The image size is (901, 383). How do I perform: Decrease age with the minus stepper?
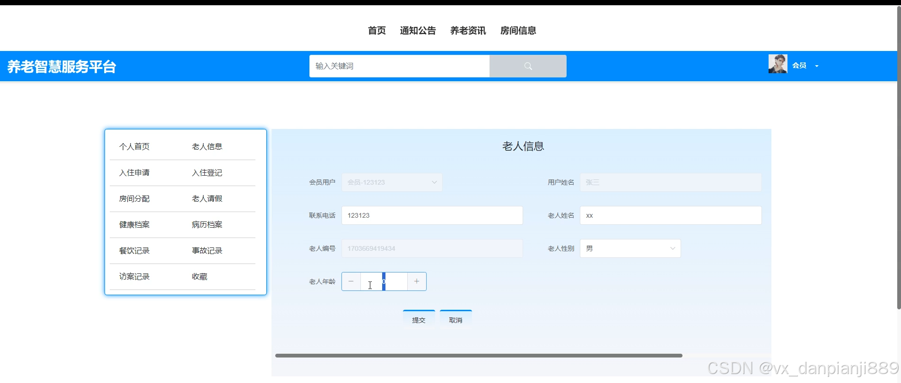click(351, 281)
